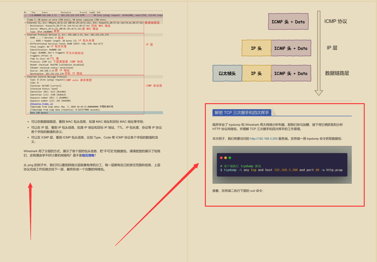Collapse the Internet Protocol Version 4 node

(x=25, y=35)
